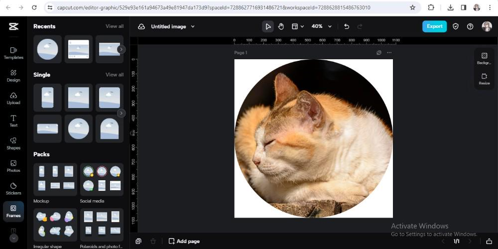Activate the hand pan tool
Screen dimensions: 498x249
(281, 26)
